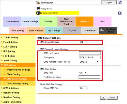127x104 pixels.
Task: Select WINS/NetBIOS Settings in the sidebar
Action: click(x=18, y=70)
